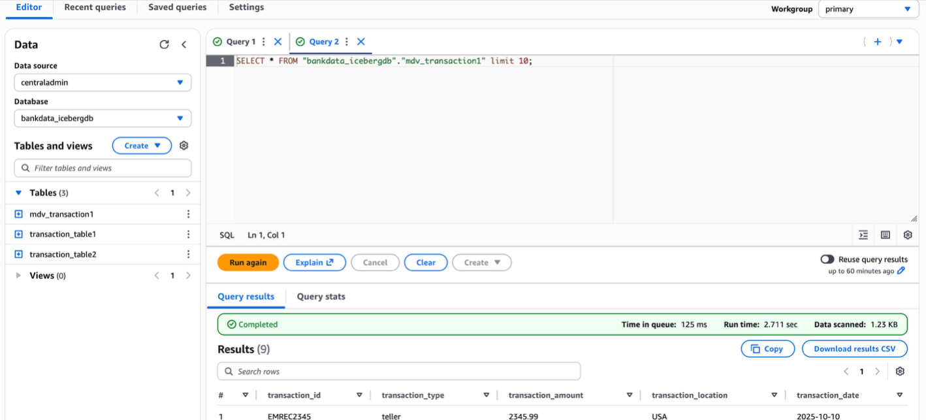Screen dimensions: 926x420
Task: Open editor preferences gear icon
Action: click(x=908, y=235)
